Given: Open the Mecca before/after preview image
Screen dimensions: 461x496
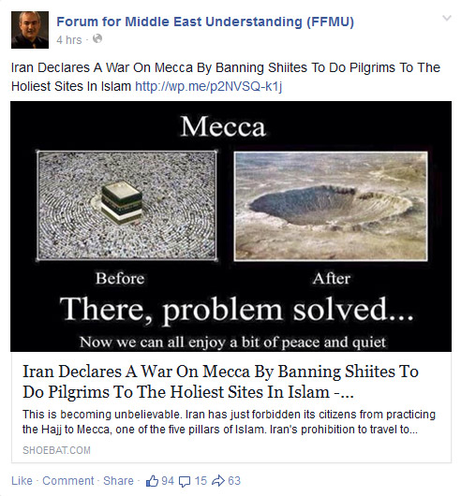Looking at the screenshot, I should (230, 226).
